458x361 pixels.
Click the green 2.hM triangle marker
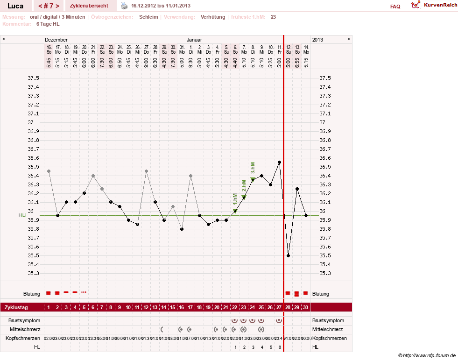click(x=244, y=197)
